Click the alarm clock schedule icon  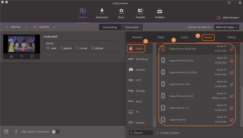[6, 131]
